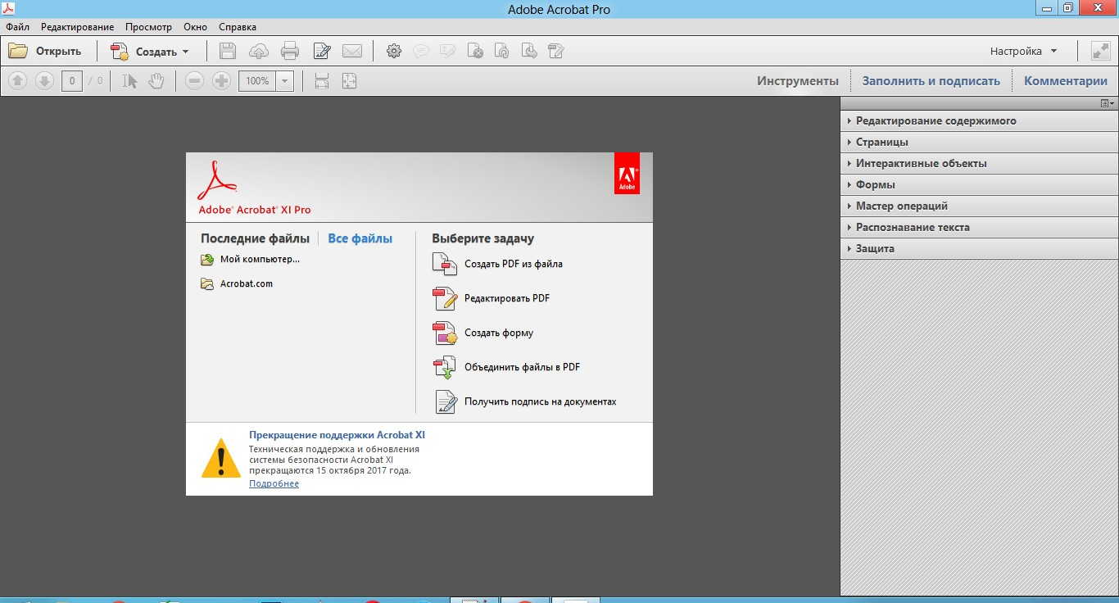Click Объединить файлы в PDF

coord(507,367)
